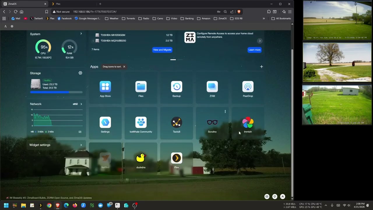Open the Backup app
This screenshot has width=373, height=210.
point(176,87)
